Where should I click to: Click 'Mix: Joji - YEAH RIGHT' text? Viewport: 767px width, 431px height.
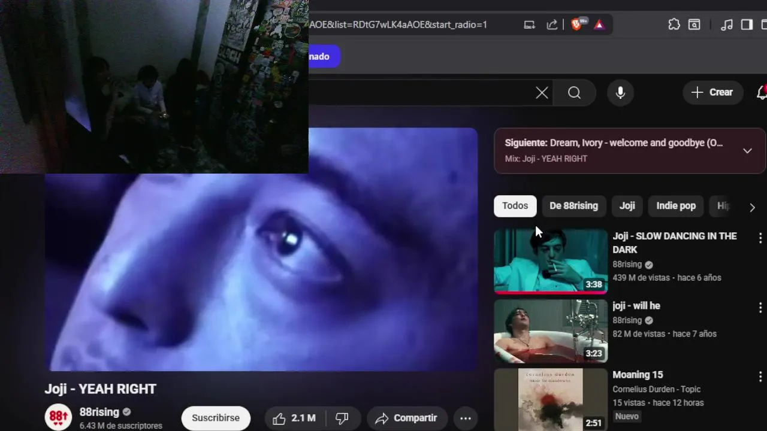click(546, 159)
